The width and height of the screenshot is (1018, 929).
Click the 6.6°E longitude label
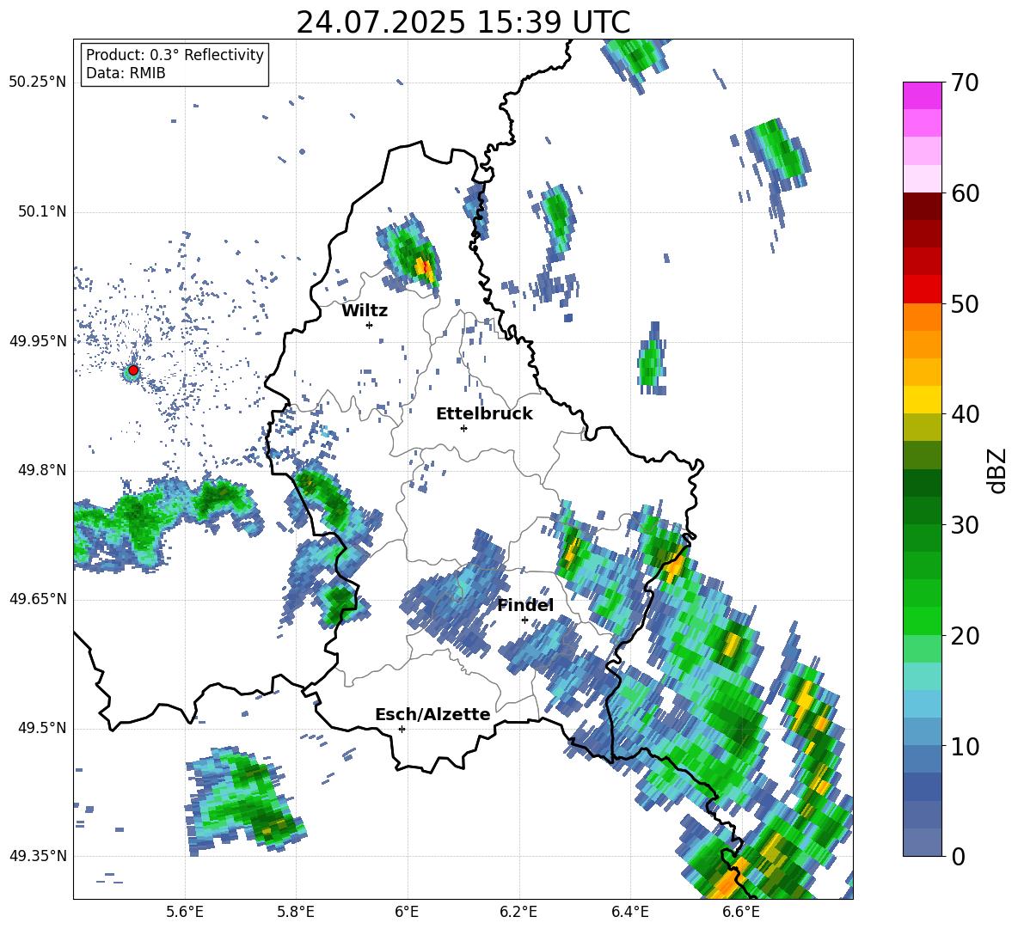pos(741,912)
